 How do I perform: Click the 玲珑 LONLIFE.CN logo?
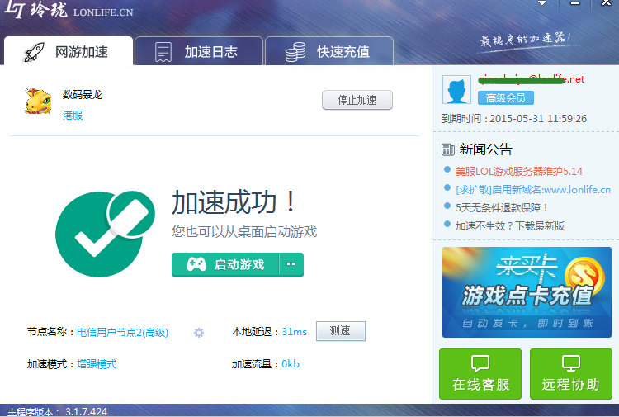[69, 10]
